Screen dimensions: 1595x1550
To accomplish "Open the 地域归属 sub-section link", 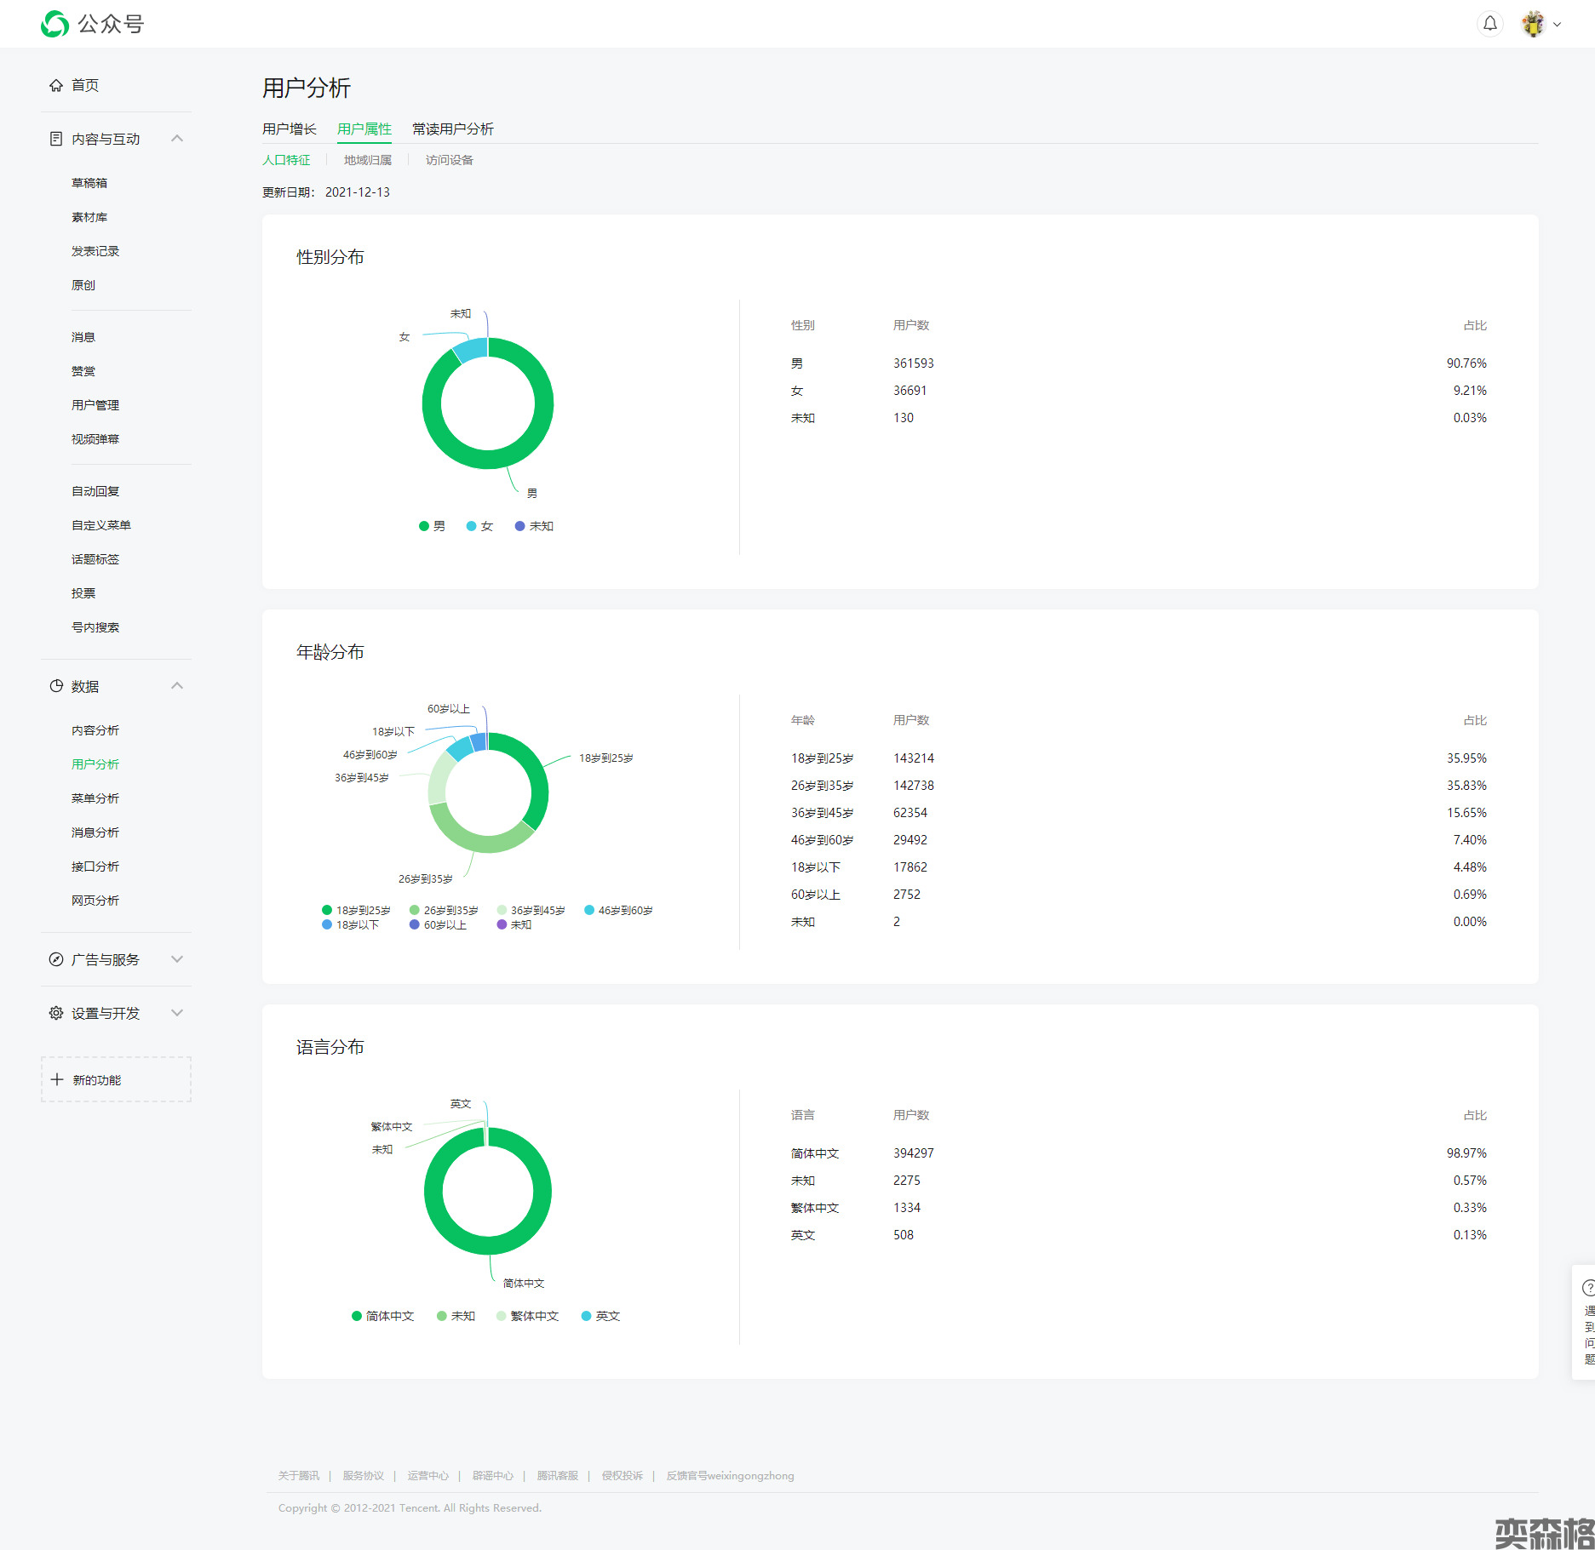I will [367, 160].
